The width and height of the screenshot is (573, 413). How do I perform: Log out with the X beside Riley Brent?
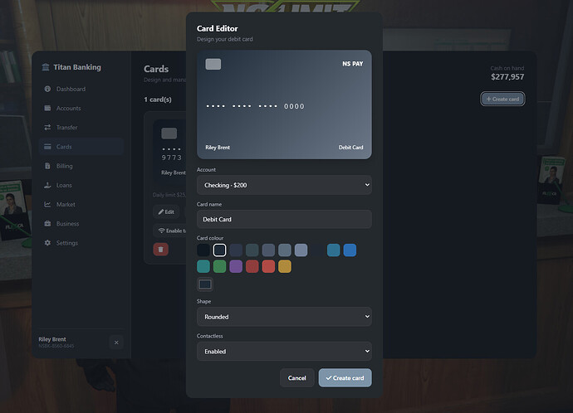[x=116, y=343]
